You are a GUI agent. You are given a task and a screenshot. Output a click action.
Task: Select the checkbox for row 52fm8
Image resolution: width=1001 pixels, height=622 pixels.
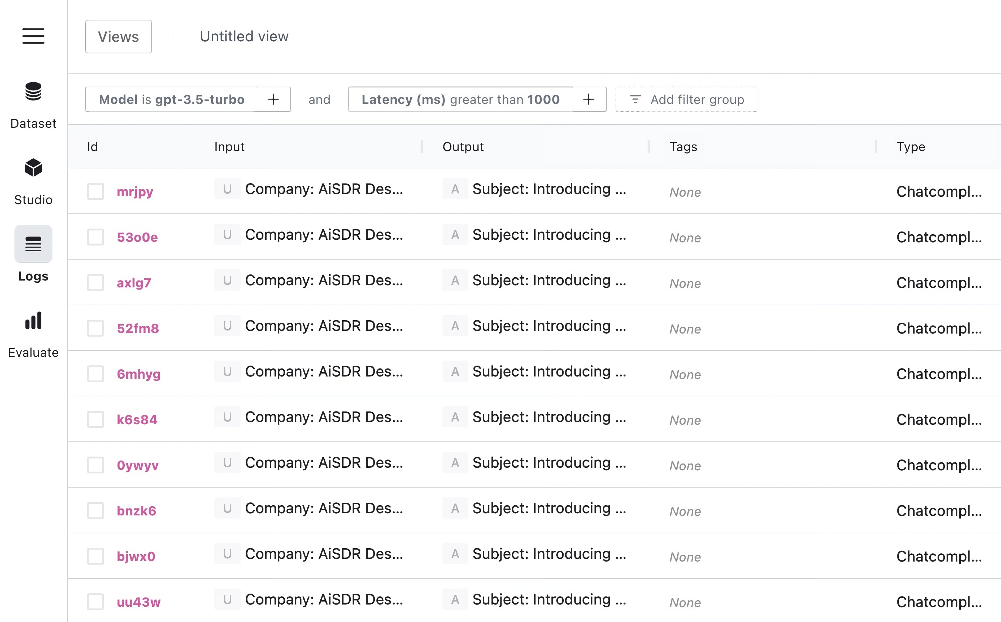[95, 328]
